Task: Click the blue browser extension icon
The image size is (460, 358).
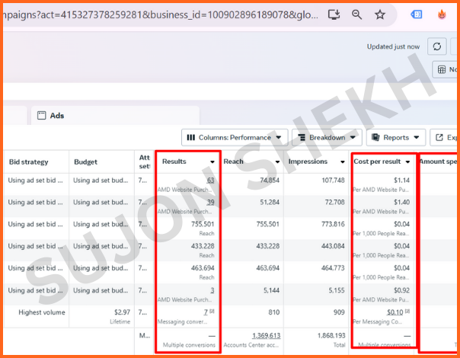Action: (x=417, y=14)
